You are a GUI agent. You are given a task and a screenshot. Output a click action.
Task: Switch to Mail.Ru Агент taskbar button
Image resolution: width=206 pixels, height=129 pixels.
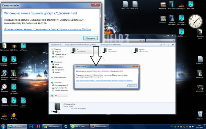80,127
